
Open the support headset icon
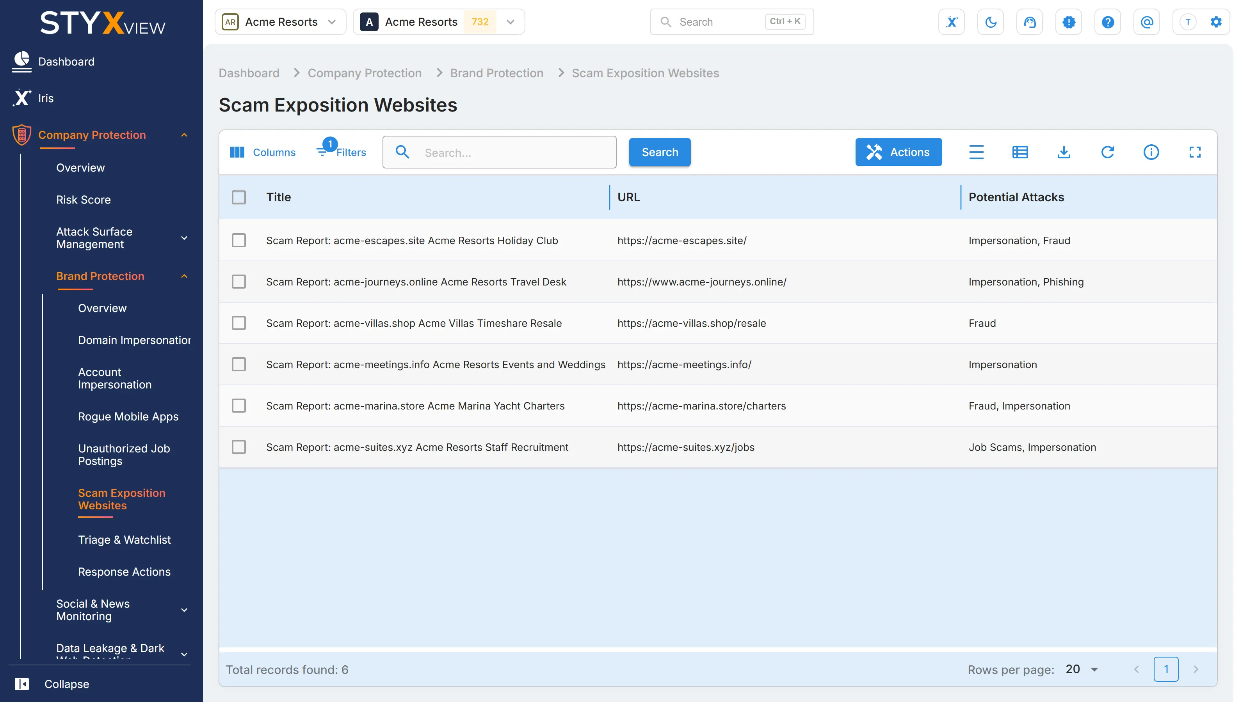click(1029, 22)
